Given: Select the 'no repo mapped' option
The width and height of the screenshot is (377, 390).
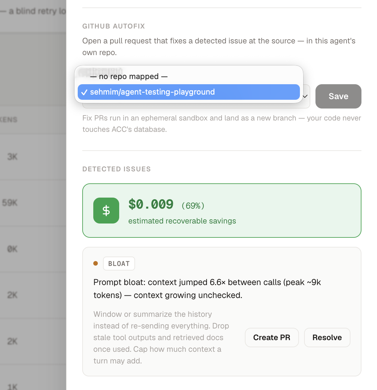Looking at the screenshot, I should pos(189,76).
